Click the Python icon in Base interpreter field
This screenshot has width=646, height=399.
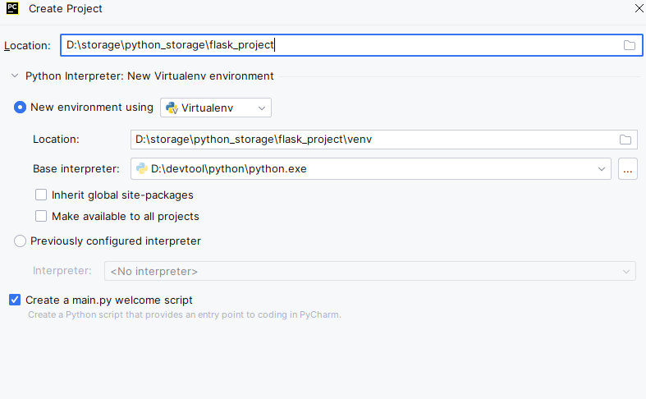pyautogui.click(x=142, y=168)
